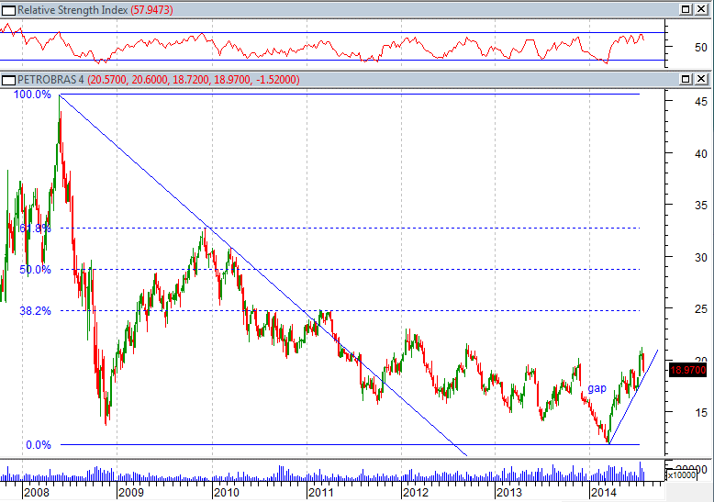The image size is (714, 502).
Task: Click the 2014 year label on time axis
Action: (x=603, y=493)
